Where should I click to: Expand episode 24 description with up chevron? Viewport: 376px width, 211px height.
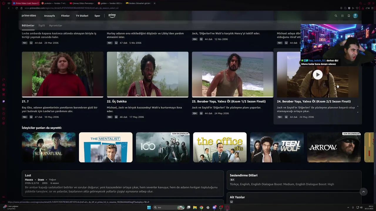[357, 107]
